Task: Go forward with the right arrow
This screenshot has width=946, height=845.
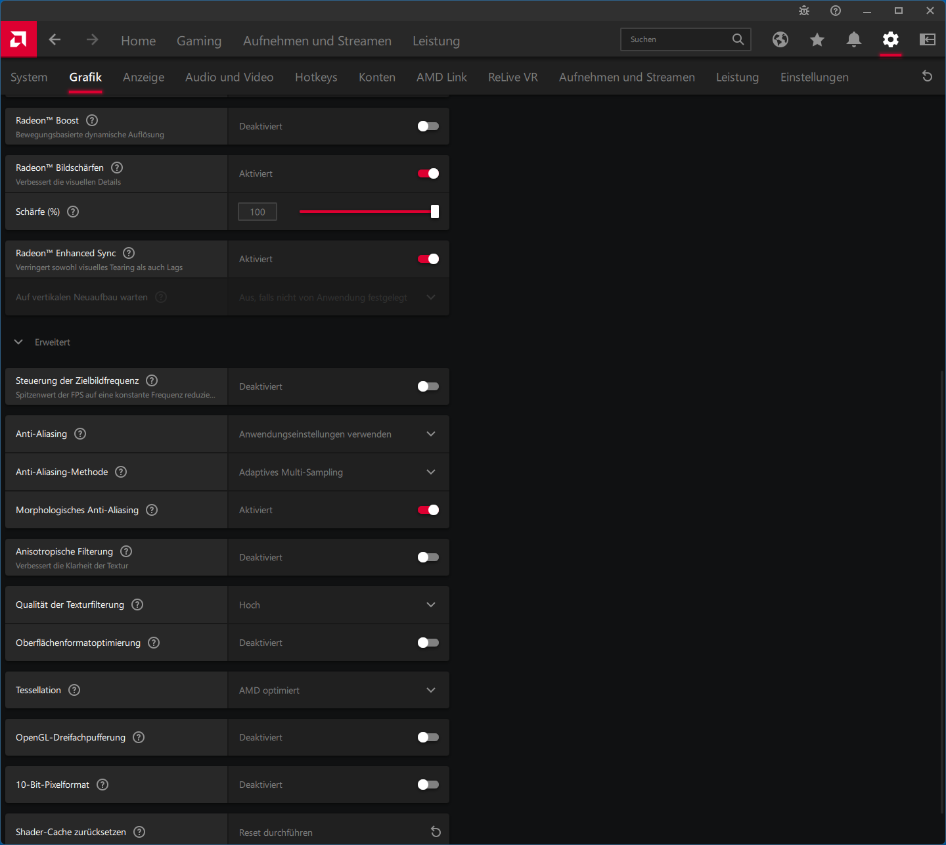Action: (92, 39)
